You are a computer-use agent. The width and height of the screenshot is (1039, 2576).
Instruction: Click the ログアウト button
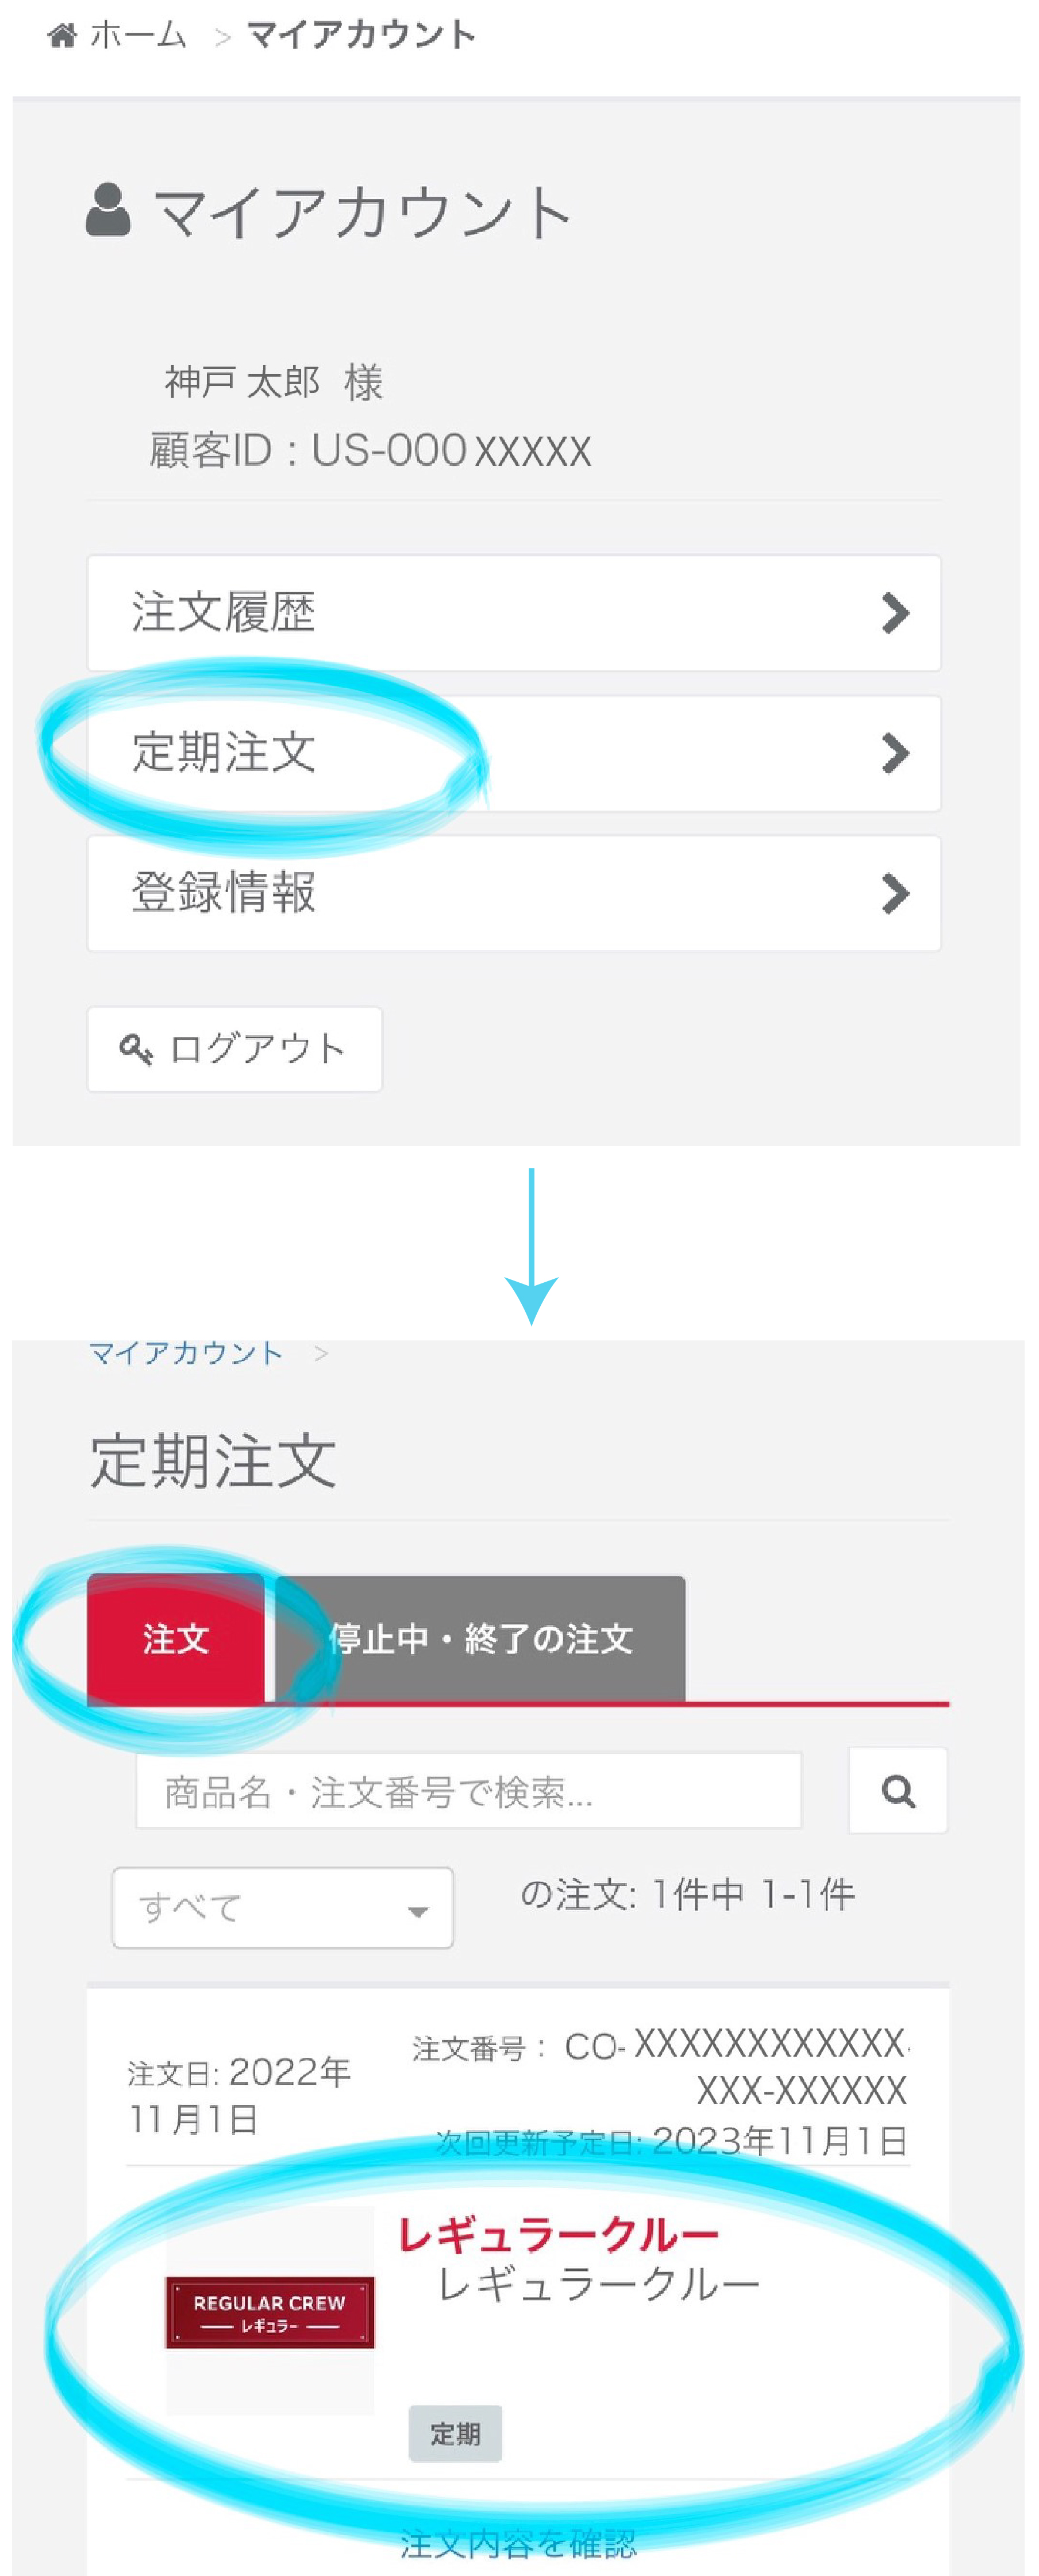pos(235,1049)
